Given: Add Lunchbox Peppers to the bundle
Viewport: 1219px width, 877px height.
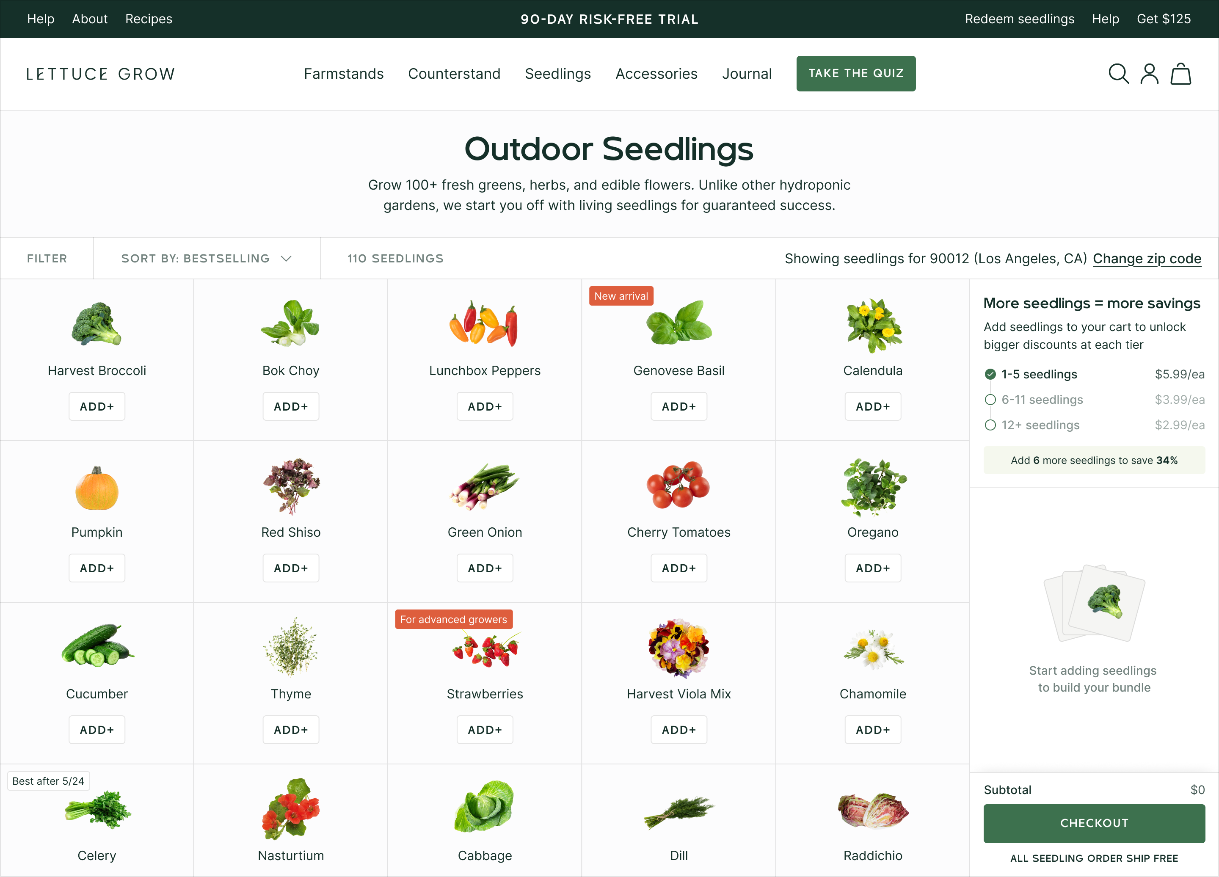Looking at the screenshot, I should [x=485, y=406].
